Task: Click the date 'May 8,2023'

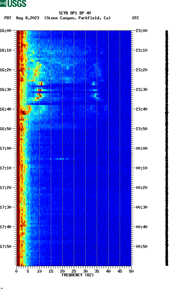Action: (x=28, y=18)
